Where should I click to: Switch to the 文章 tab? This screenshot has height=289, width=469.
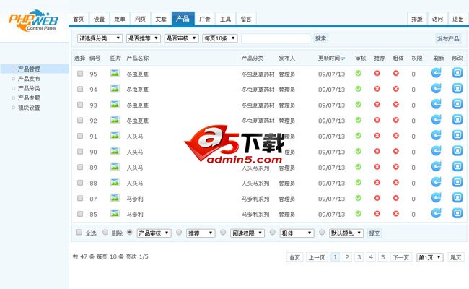[161, 19]
